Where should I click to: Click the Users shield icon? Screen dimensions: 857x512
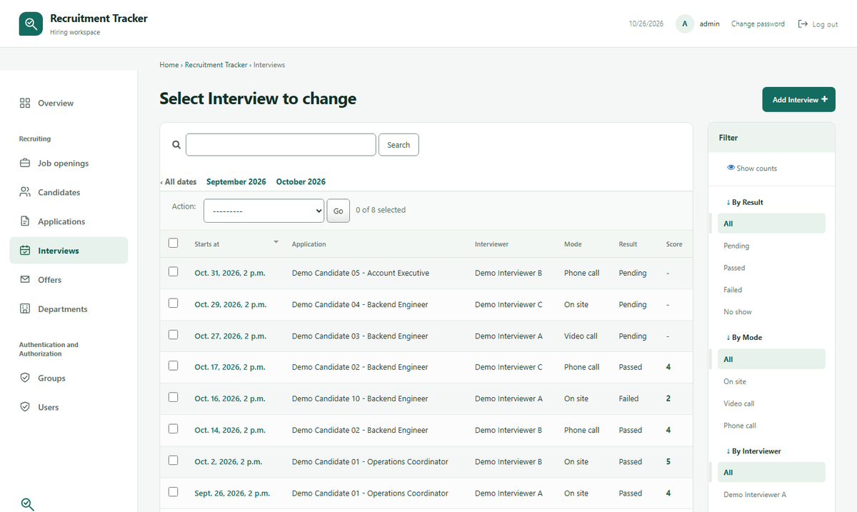25,407
